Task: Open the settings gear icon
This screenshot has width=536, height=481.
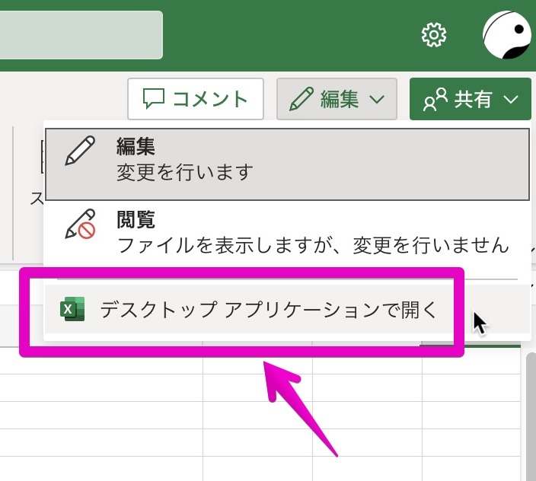Action: tap(433, 34)
